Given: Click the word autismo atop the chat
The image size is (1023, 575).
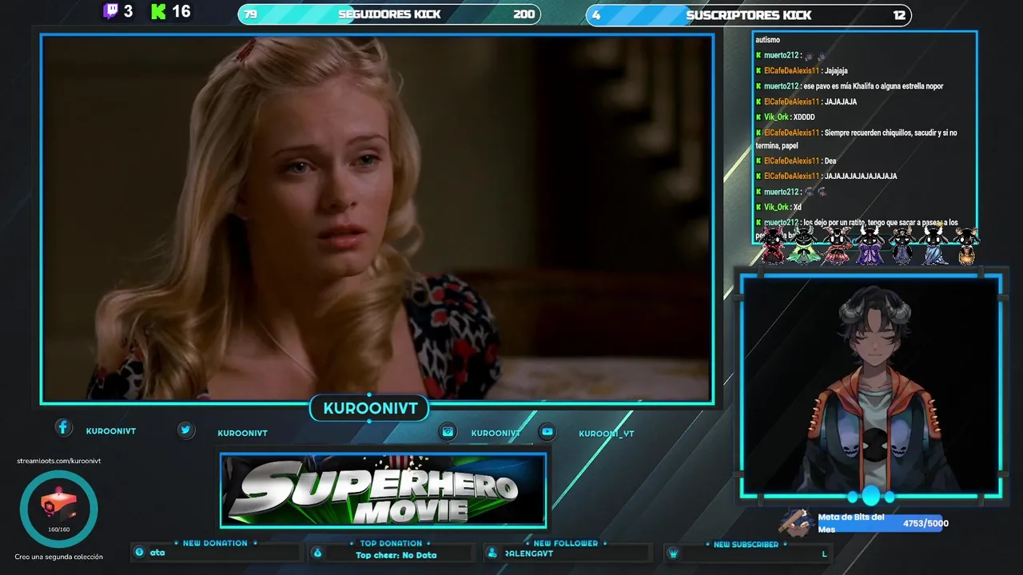Looking at the screenshot, I should [767, 39].
